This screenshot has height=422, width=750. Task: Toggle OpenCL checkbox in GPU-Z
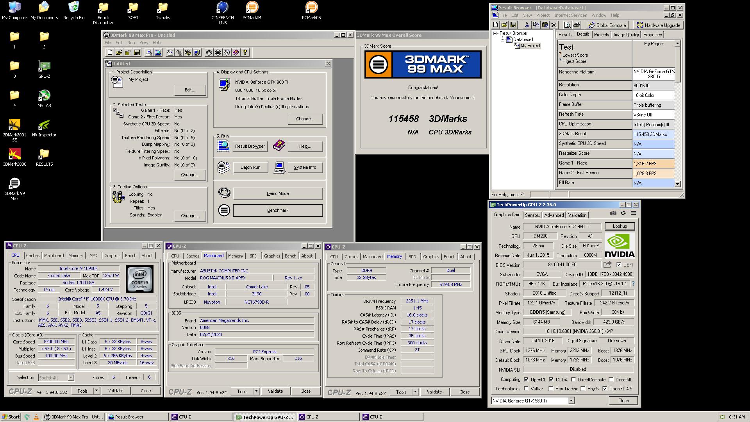point(526,379)
